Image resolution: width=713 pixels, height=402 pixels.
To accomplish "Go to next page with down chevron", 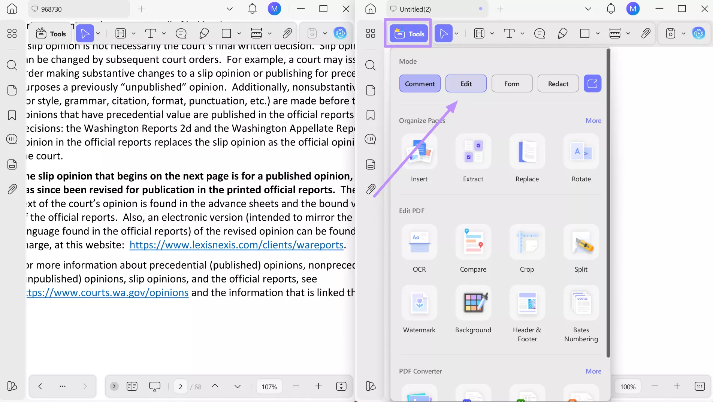I will click(238, 386).
